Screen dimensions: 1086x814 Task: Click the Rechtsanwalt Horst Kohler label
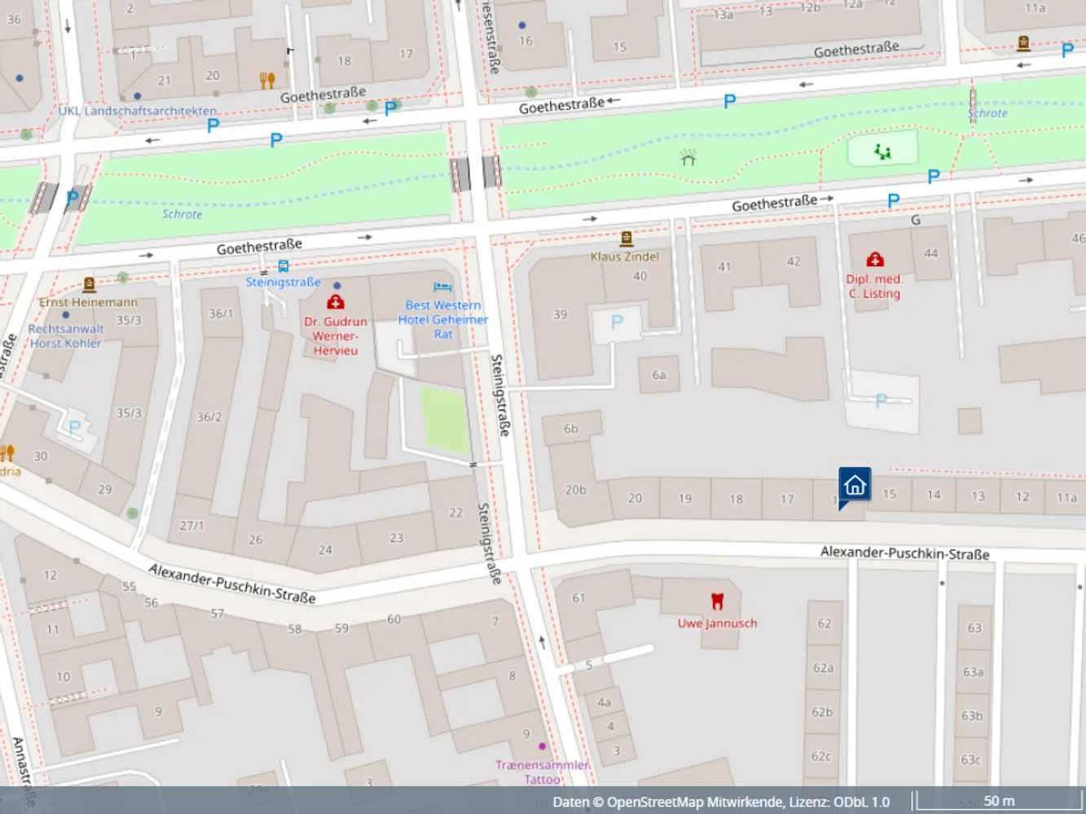tap(66, 336)
